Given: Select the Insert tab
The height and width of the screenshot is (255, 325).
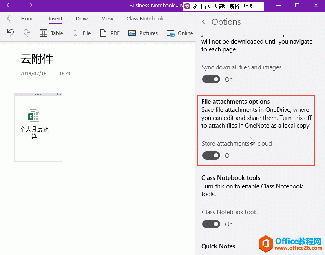Looking at the screenshot, I should [x=55, y=19].
